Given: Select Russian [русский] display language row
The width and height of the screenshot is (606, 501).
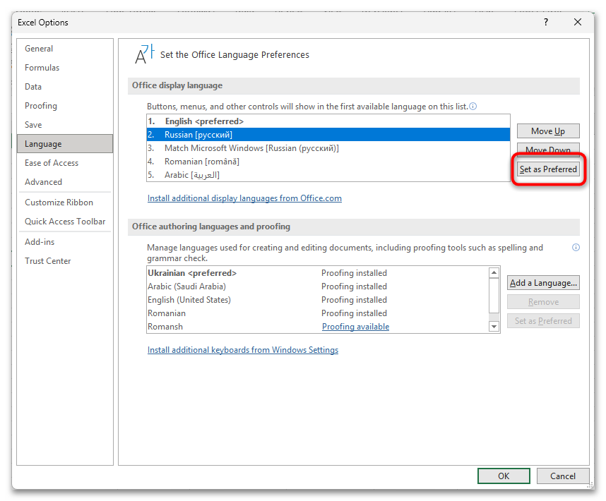Looking at the screenshot, I should coord(328,135).
